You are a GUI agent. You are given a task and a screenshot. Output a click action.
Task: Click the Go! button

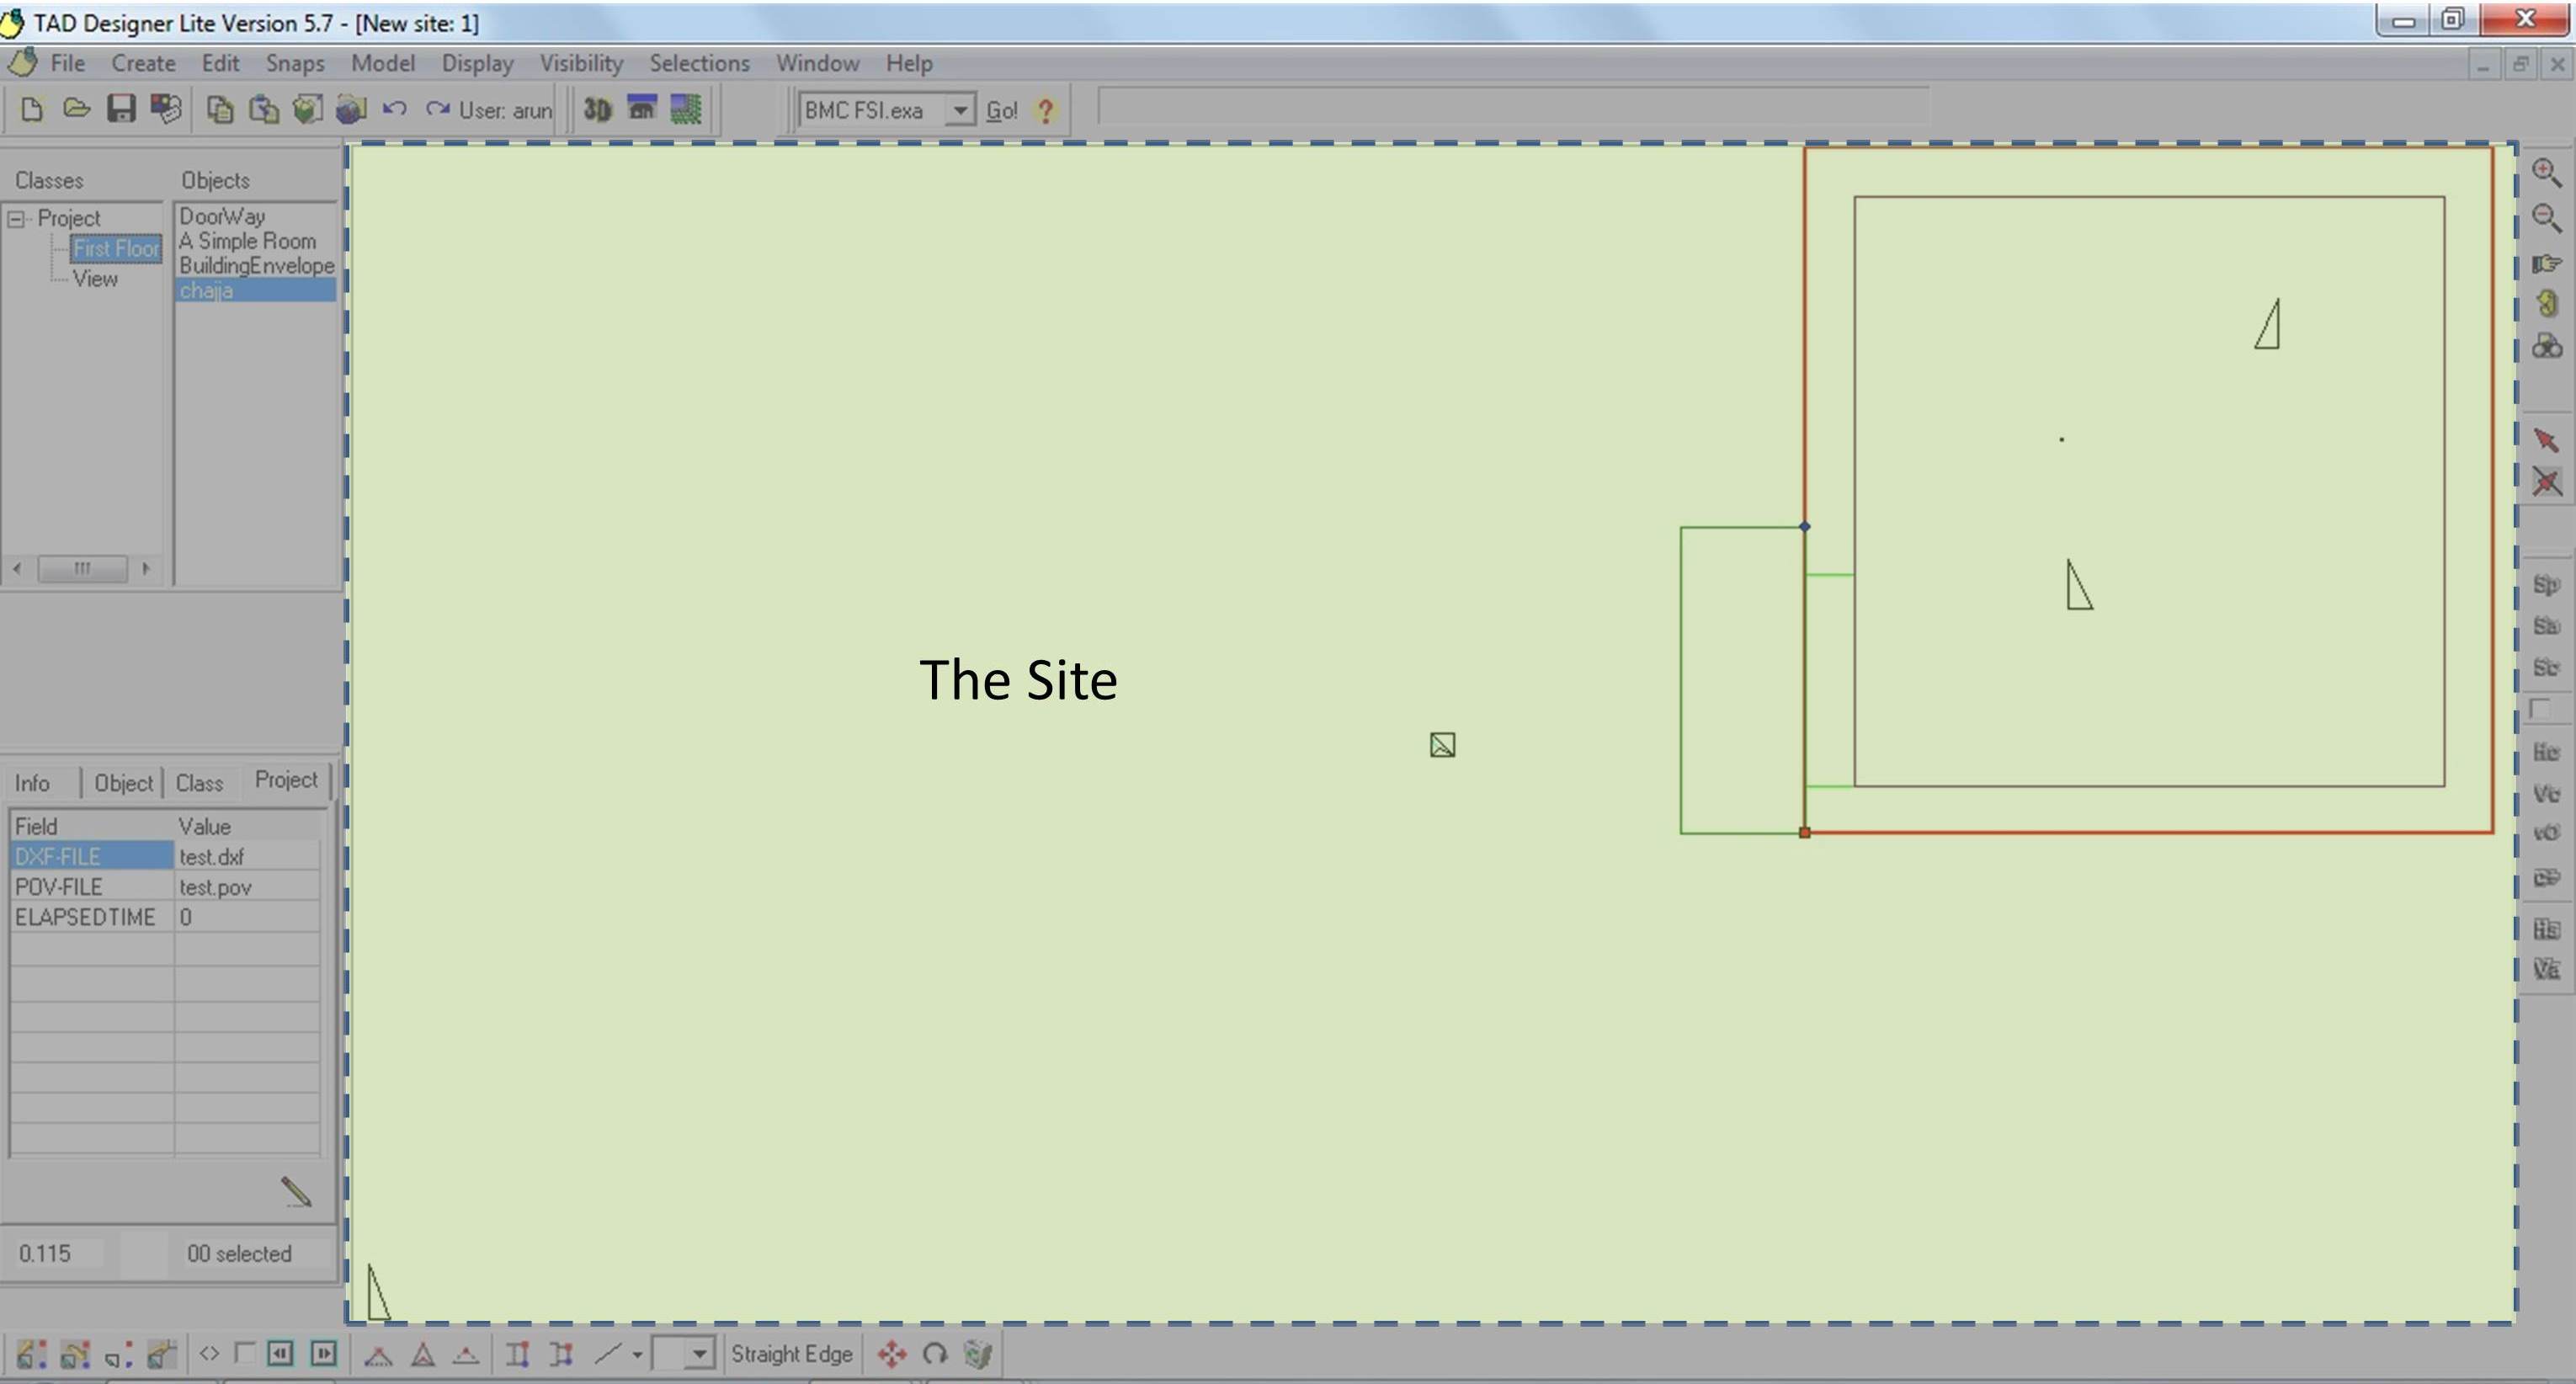1001,110
